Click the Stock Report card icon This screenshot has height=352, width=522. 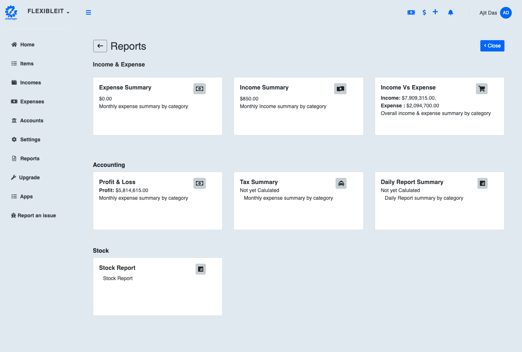tap(200, 269)
